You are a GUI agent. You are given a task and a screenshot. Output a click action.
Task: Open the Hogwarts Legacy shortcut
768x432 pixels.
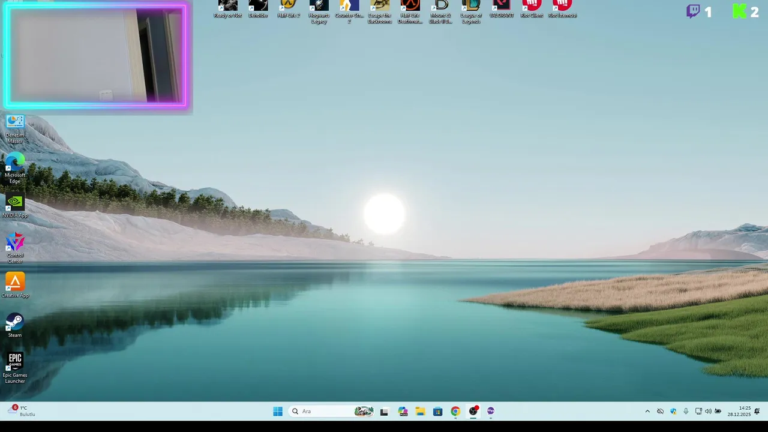319,11
